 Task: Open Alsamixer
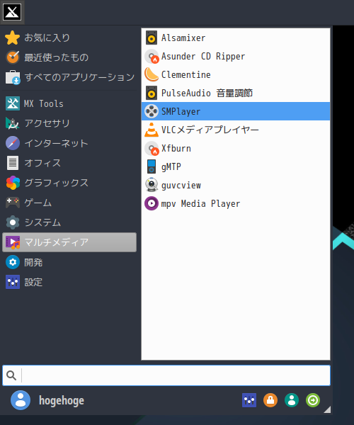236,38
